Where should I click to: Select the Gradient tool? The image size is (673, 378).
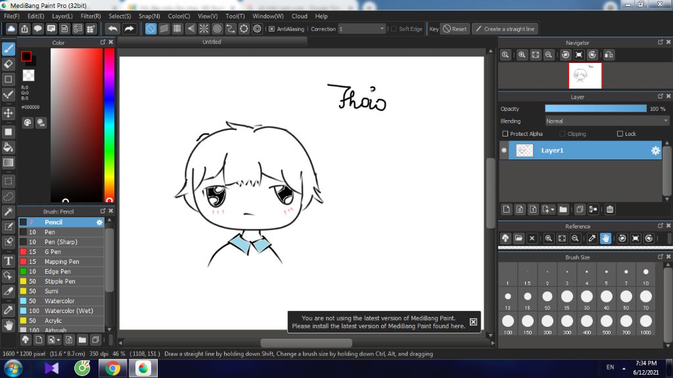coord(9,163)
